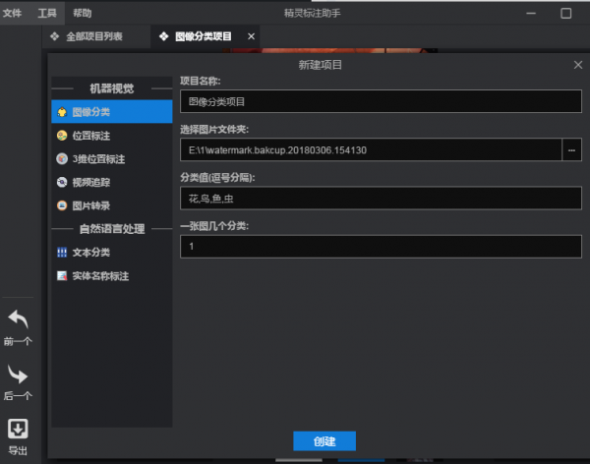Click the 图片转录 icon
This screenshot has width=590, height=464.
click(x=62, y=205)
